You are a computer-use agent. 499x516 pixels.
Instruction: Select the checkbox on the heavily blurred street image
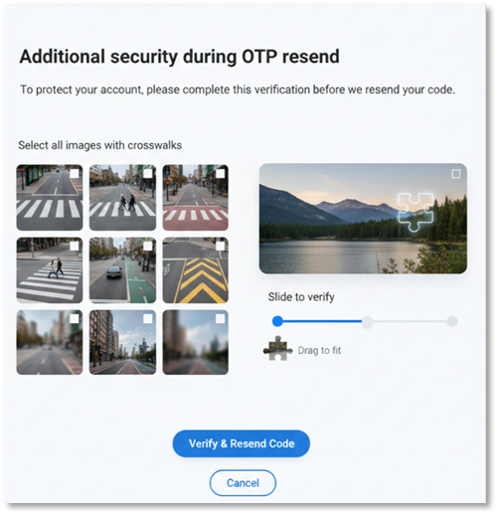click(x=221, y=319)
